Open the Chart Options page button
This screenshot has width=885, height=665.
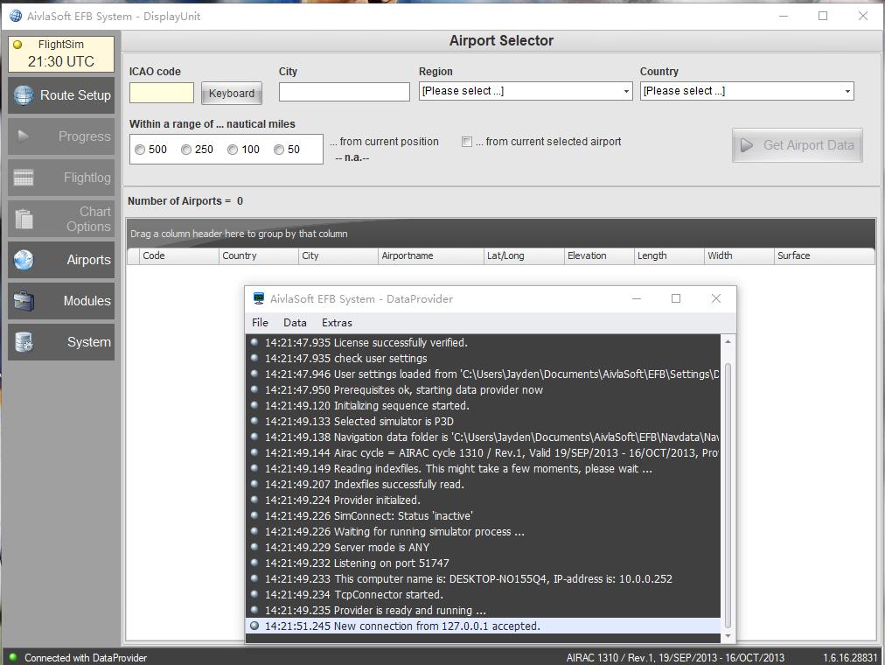click(x=61, y=219)
